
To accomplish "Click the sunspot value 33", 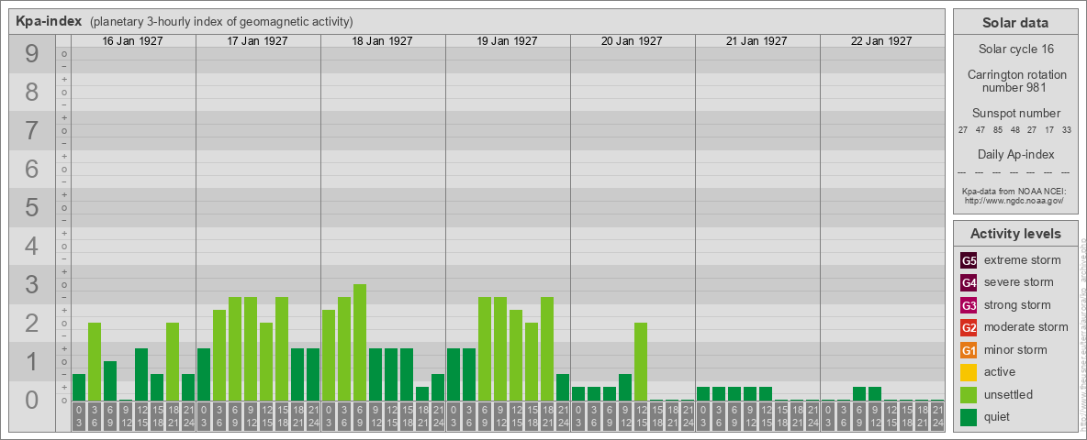I will (x=1066, y=129).
